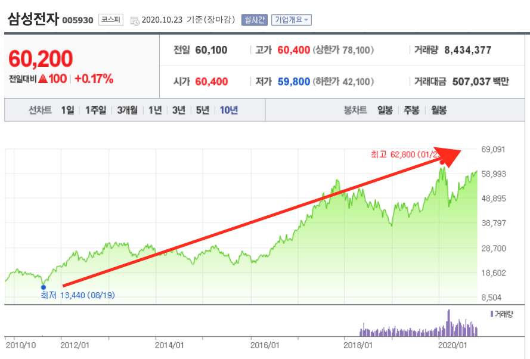The height and width of the screenshot is (359, 530).
Task: Switch to the 3개월 chart range
Action: [x=128, y=110]
